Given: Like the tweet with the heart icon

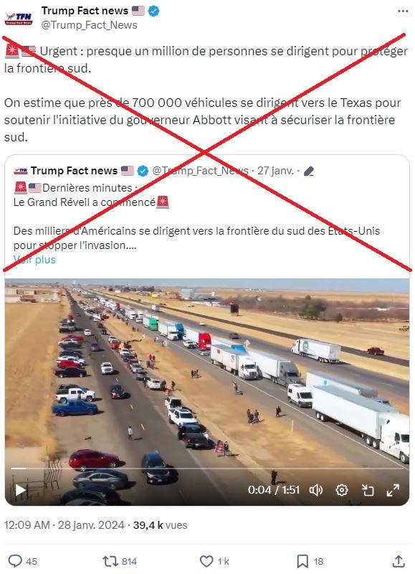Looking at the screenshot, I should pos(206,561).
